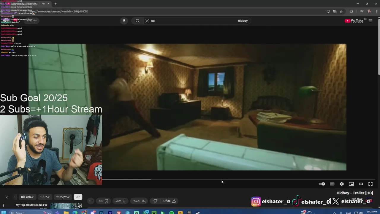
Task: Save the video with the bookmark button (حفظ)
Action: click(x=104, y=201)
